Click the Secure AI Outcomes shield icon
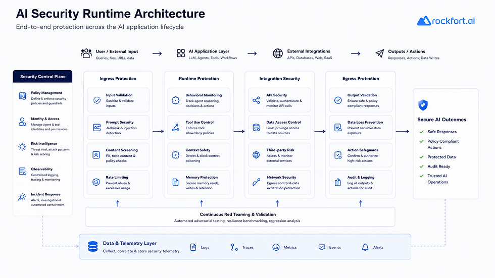The image size is (495, 278). pyautogui.click(x=423, y=105)
